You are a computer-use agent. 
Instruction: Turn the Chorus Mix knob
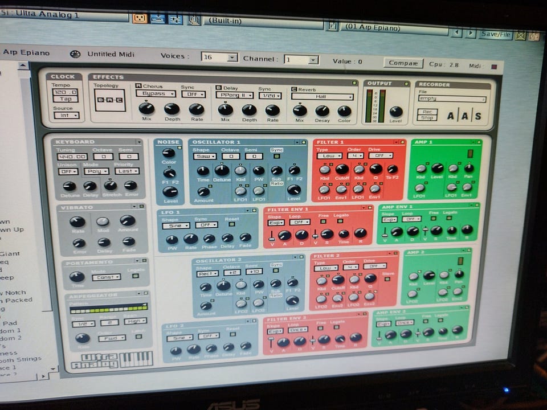[x=146, y=108]
